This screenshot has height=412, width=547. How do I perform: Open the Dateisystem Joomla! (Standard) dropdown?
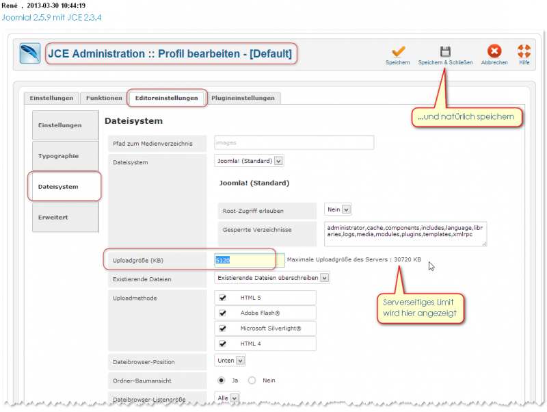pyautogui.click(x=249, y=161)
